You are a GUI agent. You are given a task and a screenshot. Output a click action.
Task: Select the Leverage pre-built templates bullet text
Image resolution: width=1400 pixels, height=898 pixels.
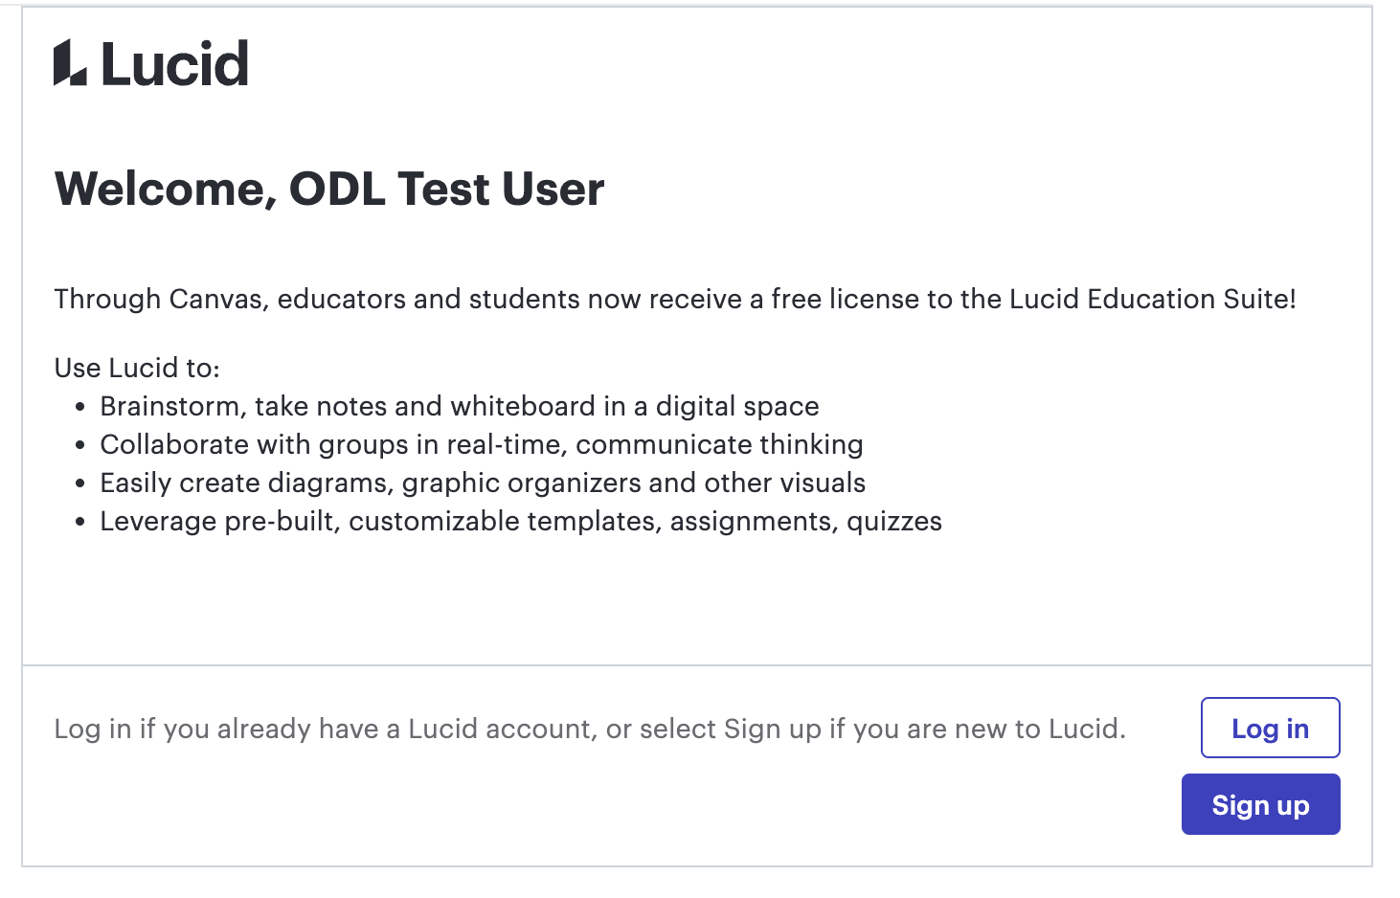pyautogui.click(x=520, y=521)
